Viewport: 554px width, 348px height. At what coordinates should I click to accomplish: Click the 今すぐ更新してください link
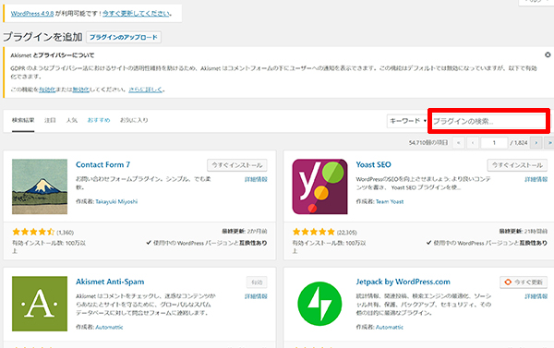point(136,14)
